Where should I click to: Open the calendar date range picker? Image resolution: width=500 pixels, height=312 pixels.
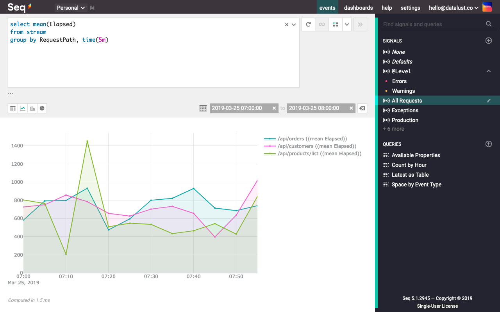(x=203, y=108)
